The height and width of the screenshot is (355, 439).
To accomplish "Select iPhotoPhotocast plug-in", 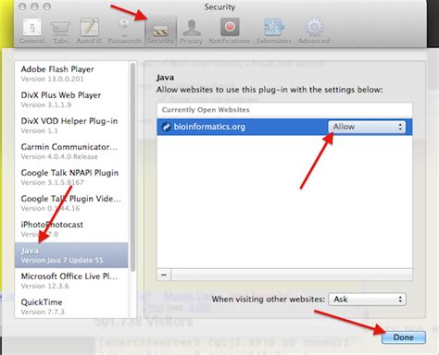I will pos(71,229).
